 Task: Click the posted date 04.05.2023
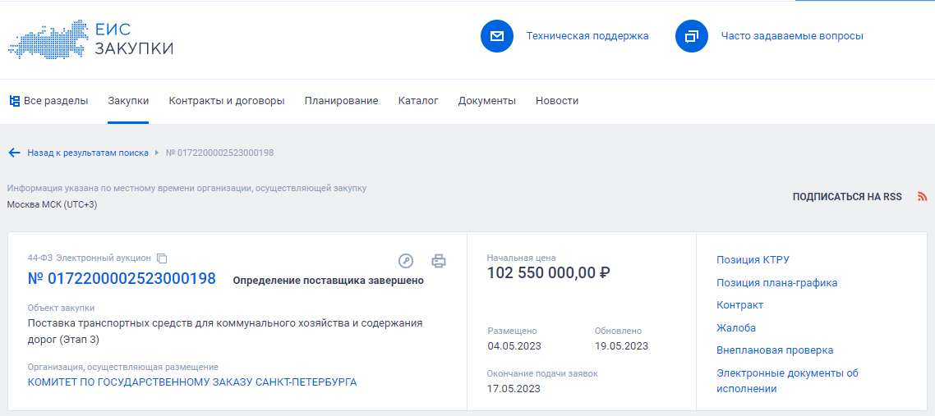514,346
